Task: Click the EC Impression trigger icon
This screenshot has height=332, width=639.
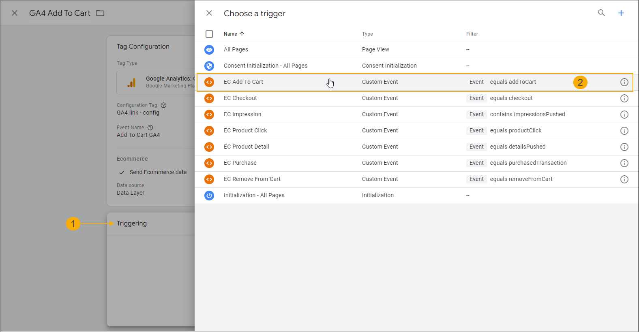Action: coord(209,115)
